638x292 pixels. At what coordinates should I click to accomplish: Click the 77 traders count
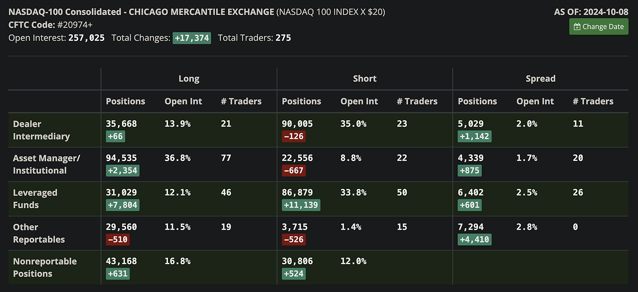[226, 158]
